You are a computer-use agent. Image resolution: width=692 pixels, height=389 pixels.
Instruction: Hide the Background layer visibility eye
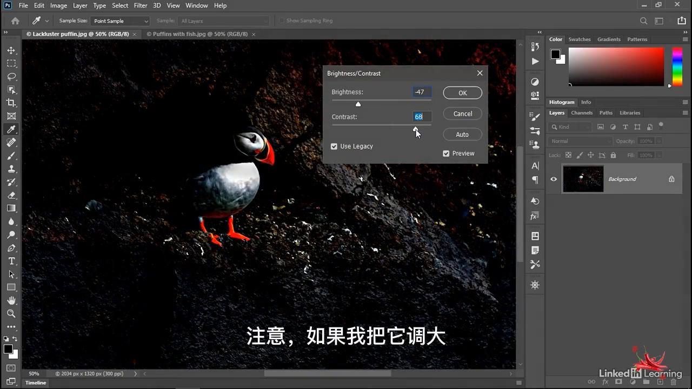(553, 179)
